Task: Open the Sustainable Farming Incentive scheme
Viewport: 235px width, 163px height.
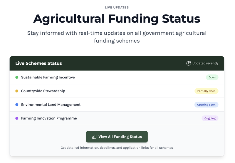Action: point(48,78)
